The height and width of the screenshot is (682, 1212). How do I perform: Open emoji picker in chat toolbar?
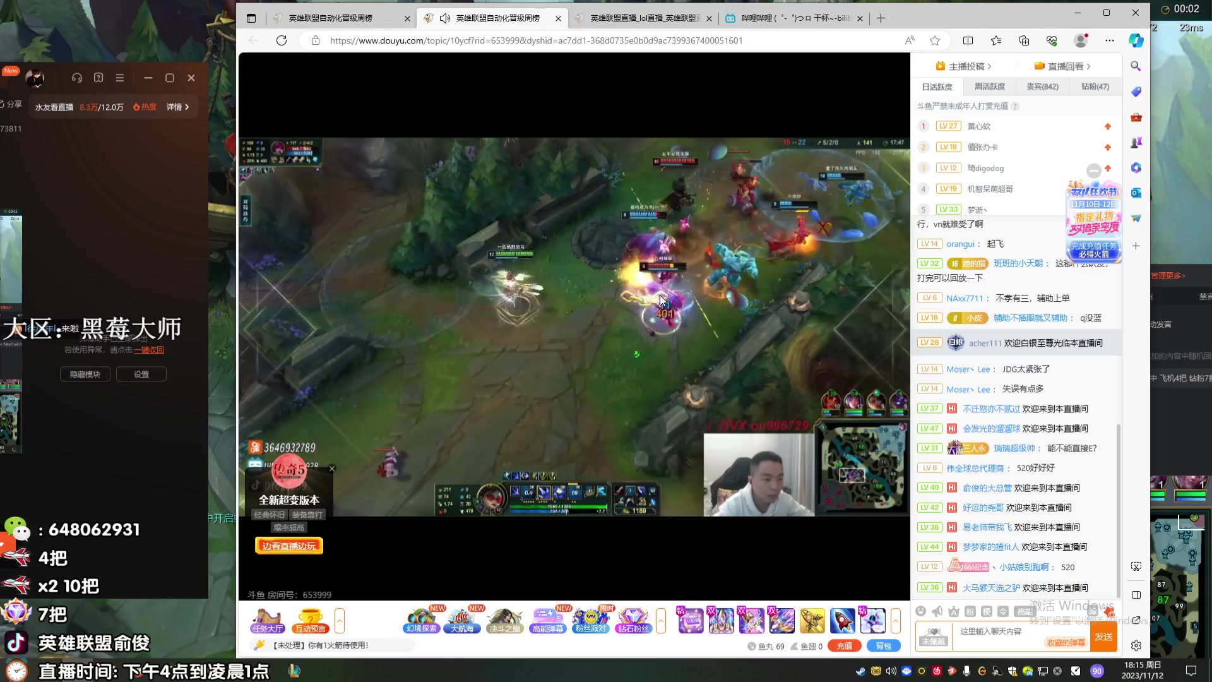920,611
